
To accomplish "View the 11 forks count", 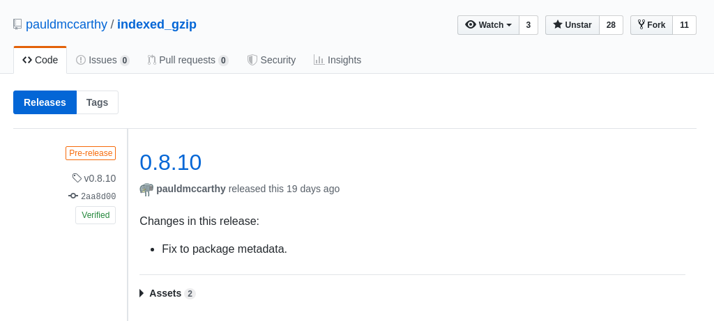I will 685,25.
